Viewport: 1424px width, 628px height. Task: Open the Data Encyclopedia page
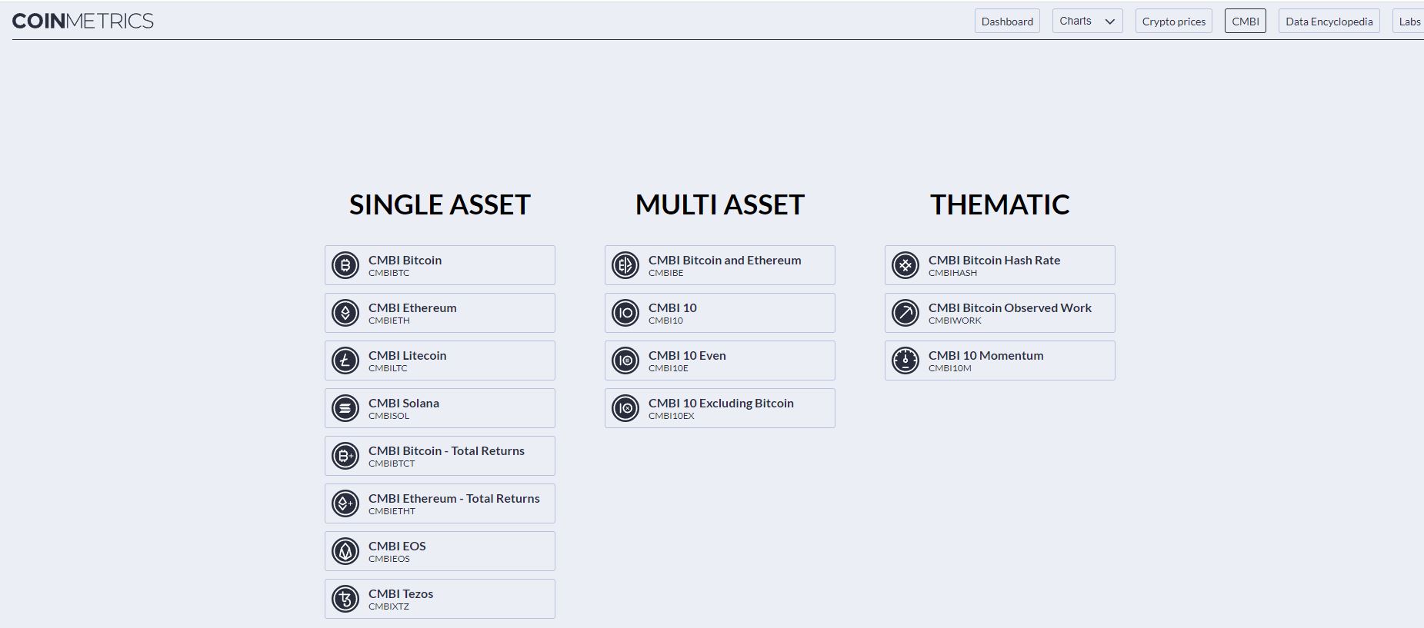click(1329, 21)
